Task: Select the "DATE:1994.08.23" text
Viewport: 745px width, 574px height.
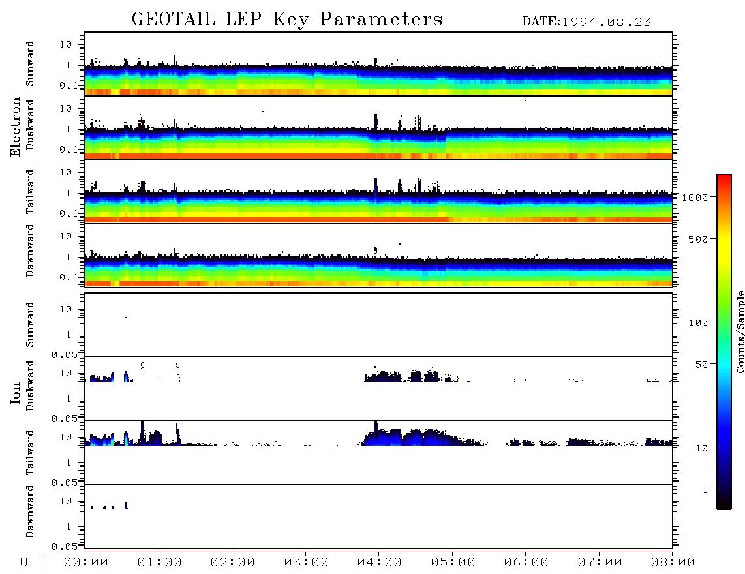Action: pyautogui.click(x=586, y=22)
